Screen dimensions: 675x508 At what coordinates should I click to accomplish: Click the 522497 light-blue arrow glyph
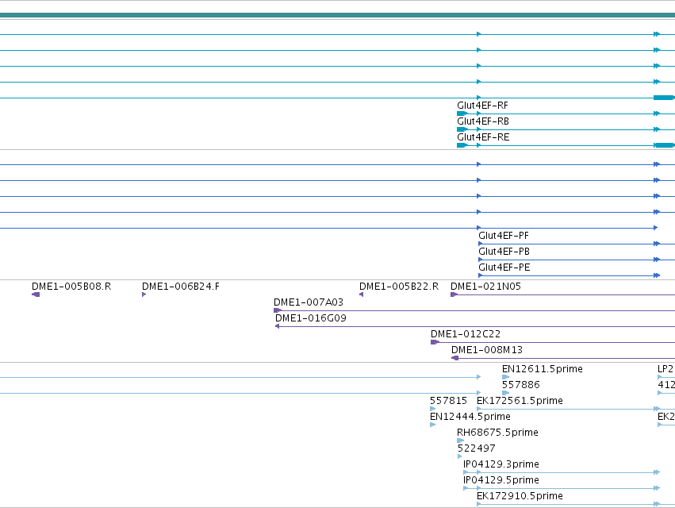460,457
